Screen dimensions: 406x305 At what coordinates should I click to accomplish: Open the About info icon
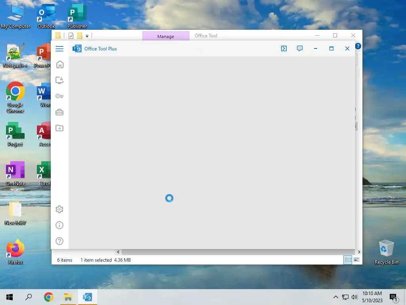coord(59,225)
